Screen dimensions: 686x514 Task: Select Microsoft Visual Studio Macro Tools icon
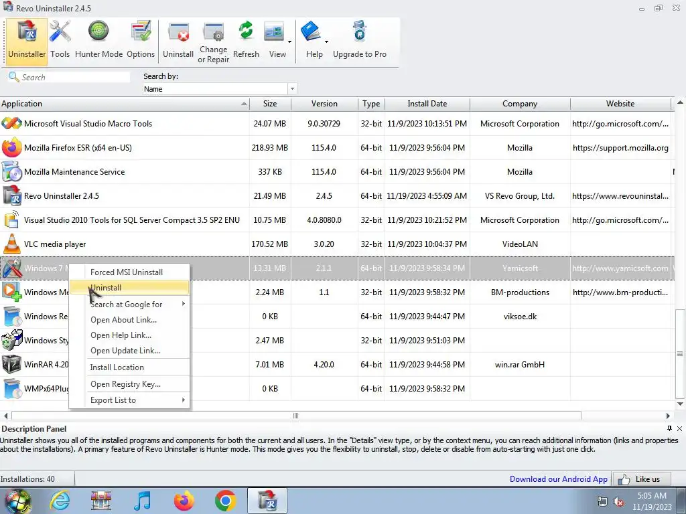pyautogui.click(x=11, y=123)
